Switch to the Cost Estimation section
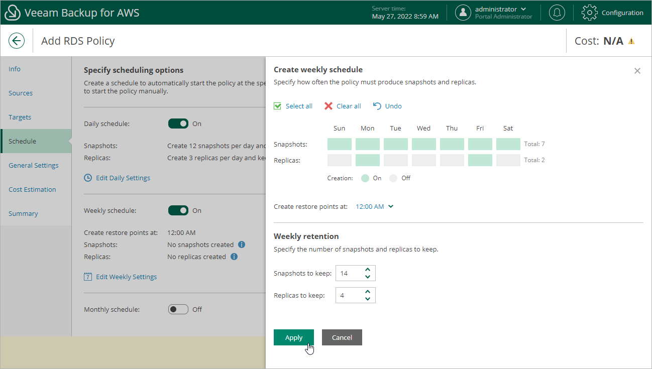This screenshot has width=652, height=369. click(x=33, y=189)
